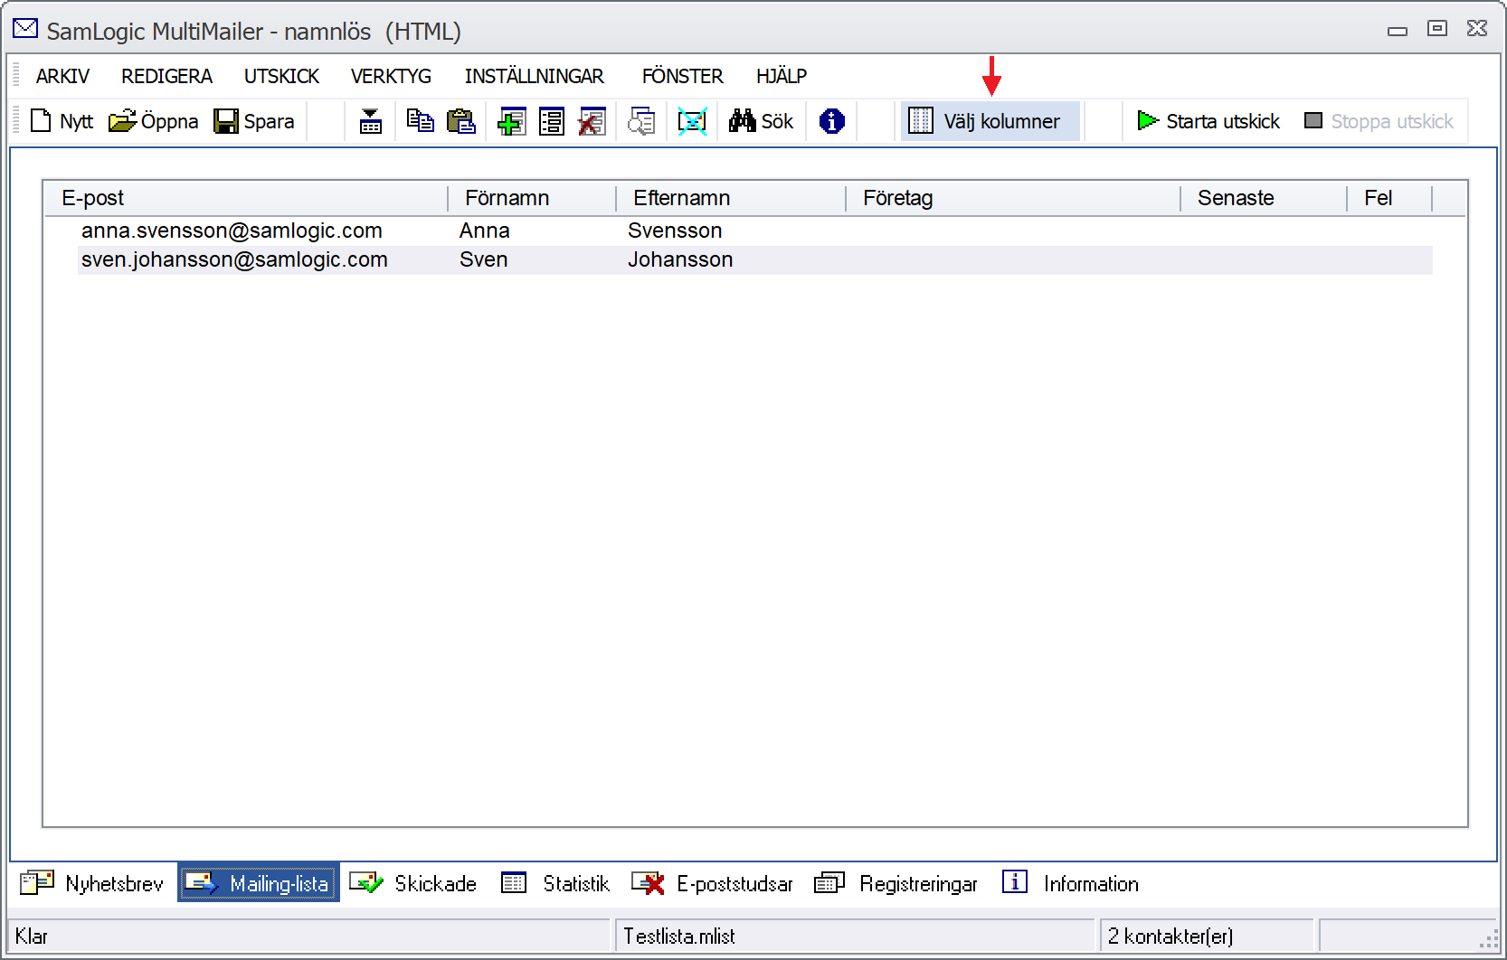This screenshot has width=1507, height=960.
Task: Start sending with Starta utskick
Action: 1208,121
